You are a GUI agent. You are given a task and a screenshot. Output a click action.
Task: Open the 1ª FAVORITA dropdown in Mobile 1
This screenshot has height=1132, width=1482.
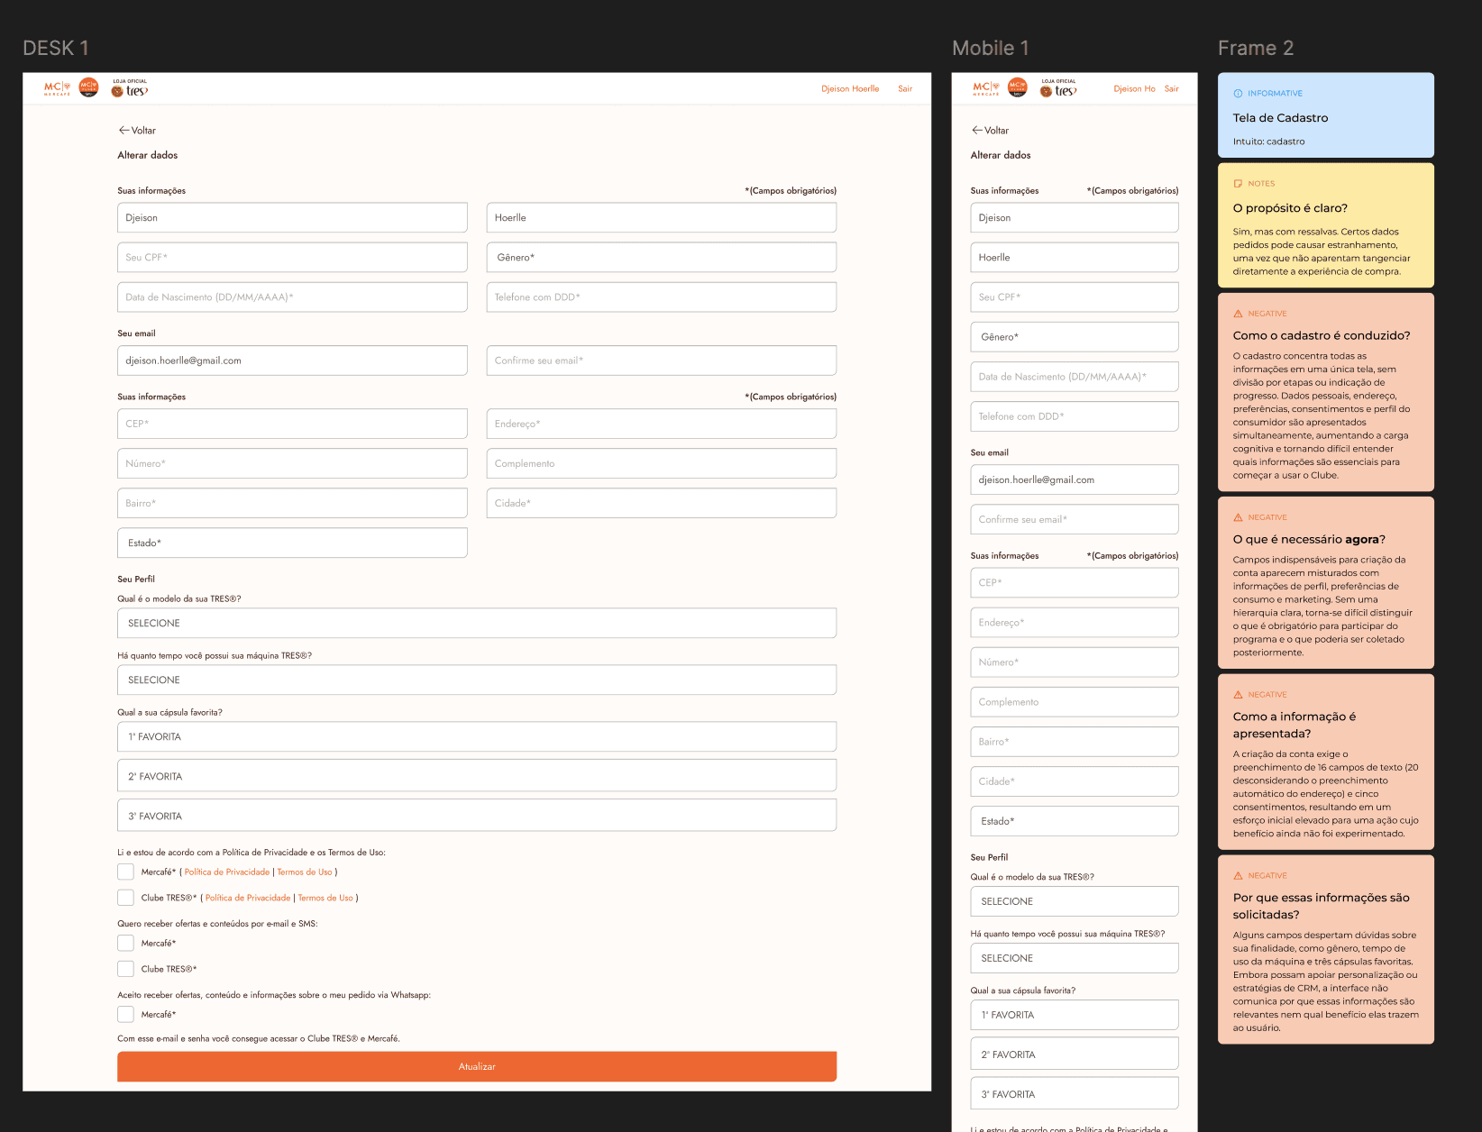pyautogui.click(x=1074, y=1015)
